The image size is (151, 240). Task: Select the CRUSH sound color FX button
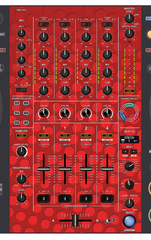point(17,113)
